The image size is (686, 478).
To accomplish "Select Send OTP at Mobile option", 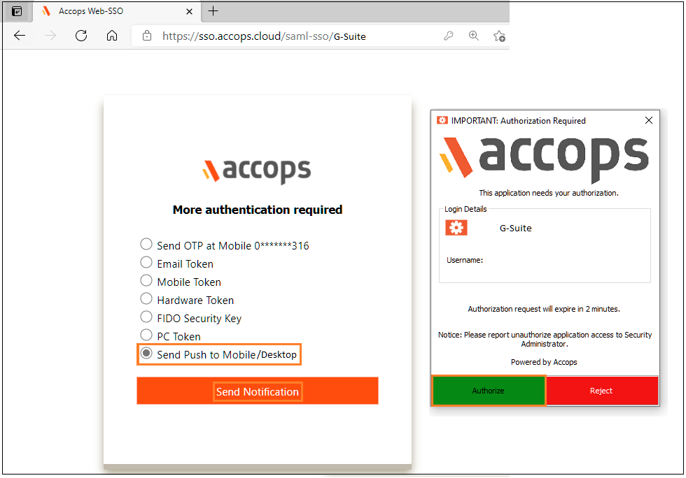I will coord(146,244).
